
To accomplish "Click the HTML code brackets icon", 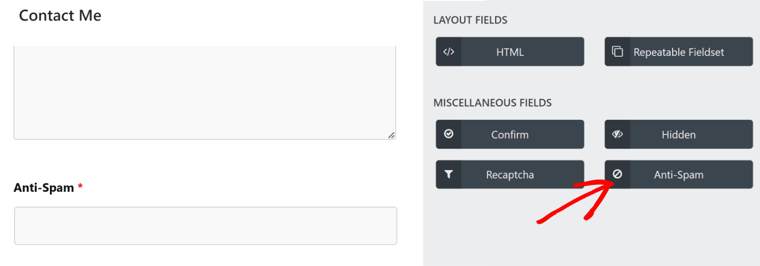I will (x=448, y=52).
